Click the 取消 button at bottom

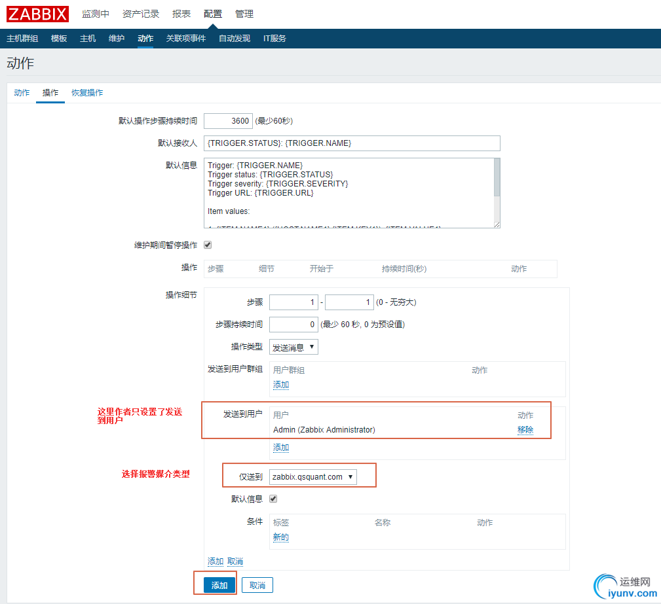pyautogui.click(x=257, y=585)
